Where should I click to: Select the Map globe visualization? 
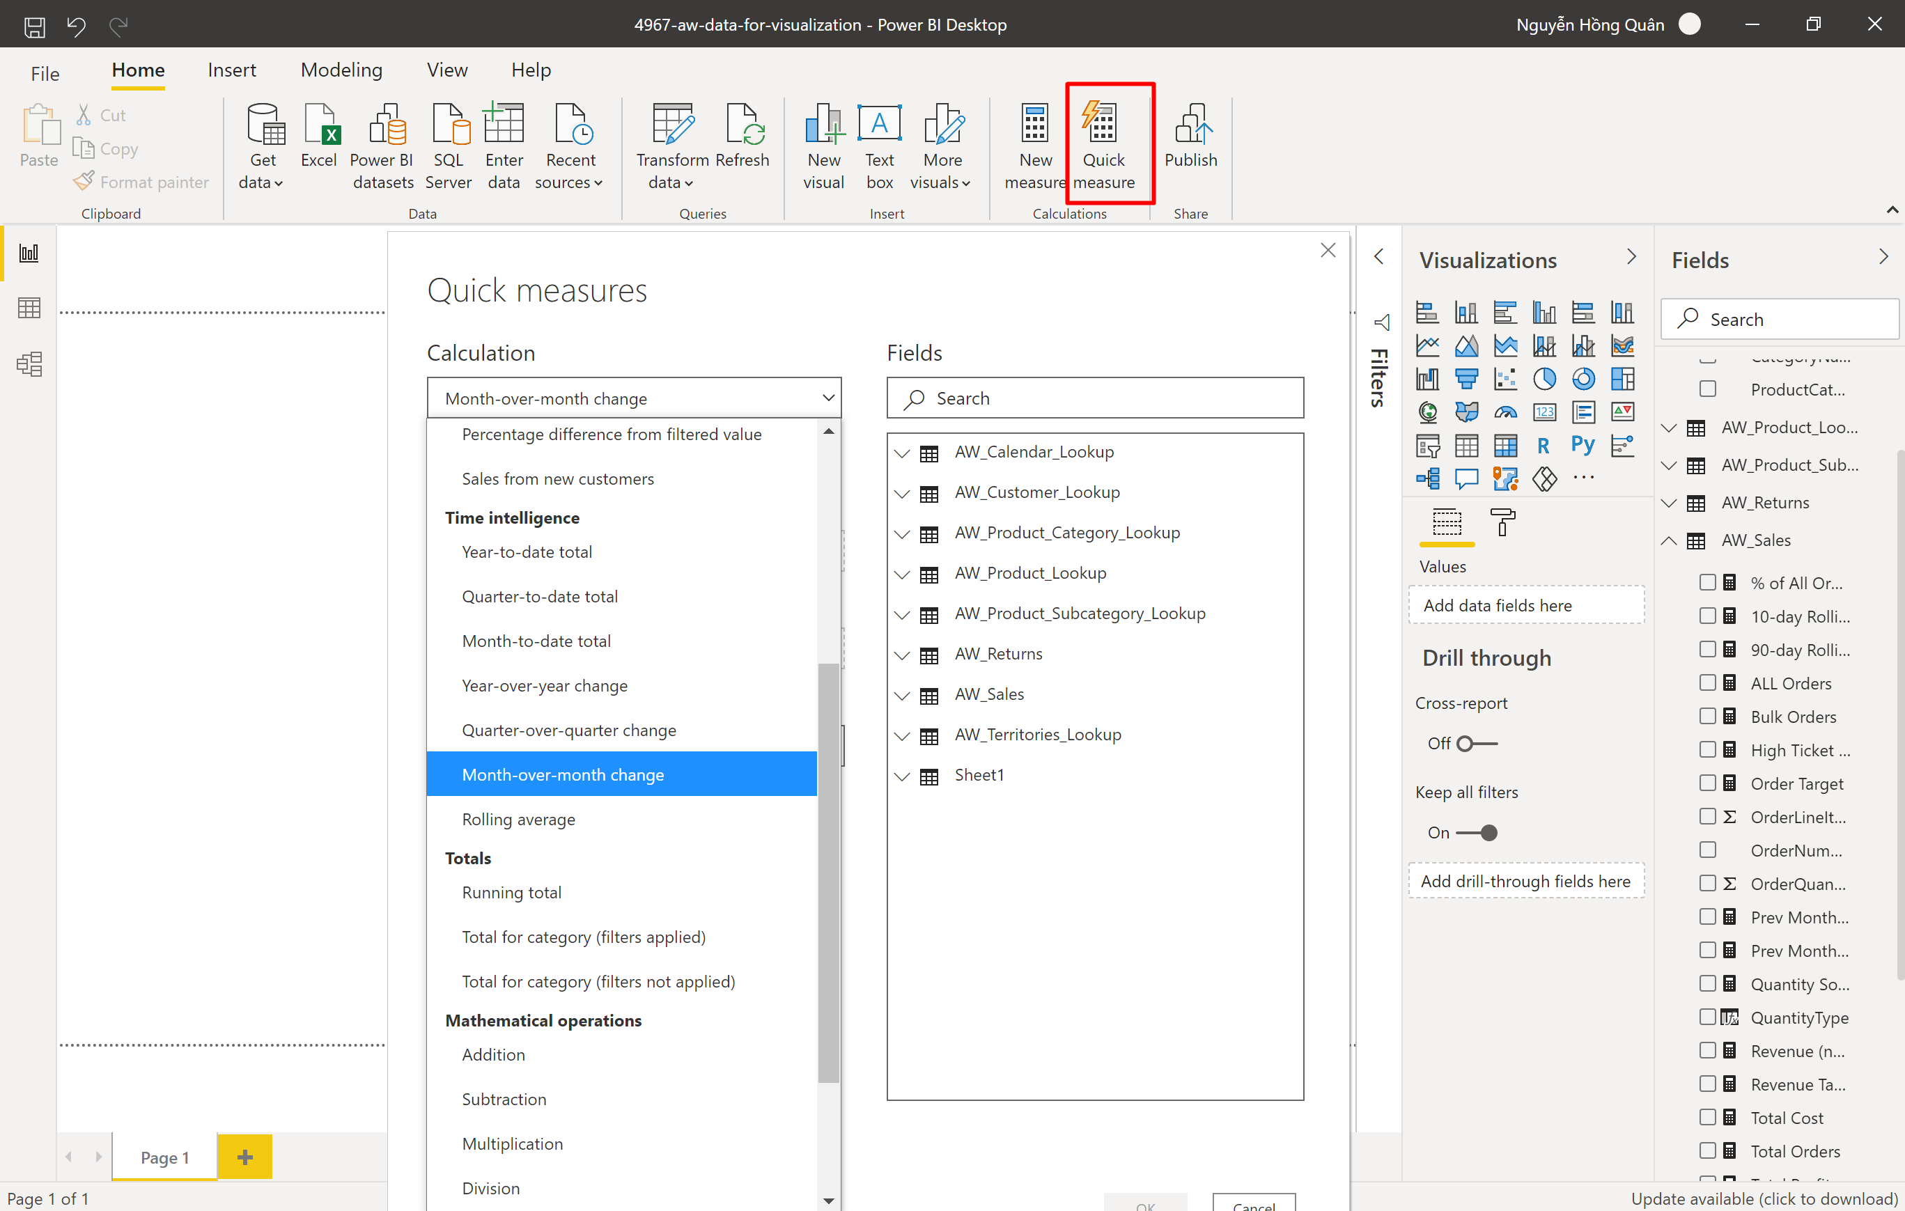[1427, 412]
